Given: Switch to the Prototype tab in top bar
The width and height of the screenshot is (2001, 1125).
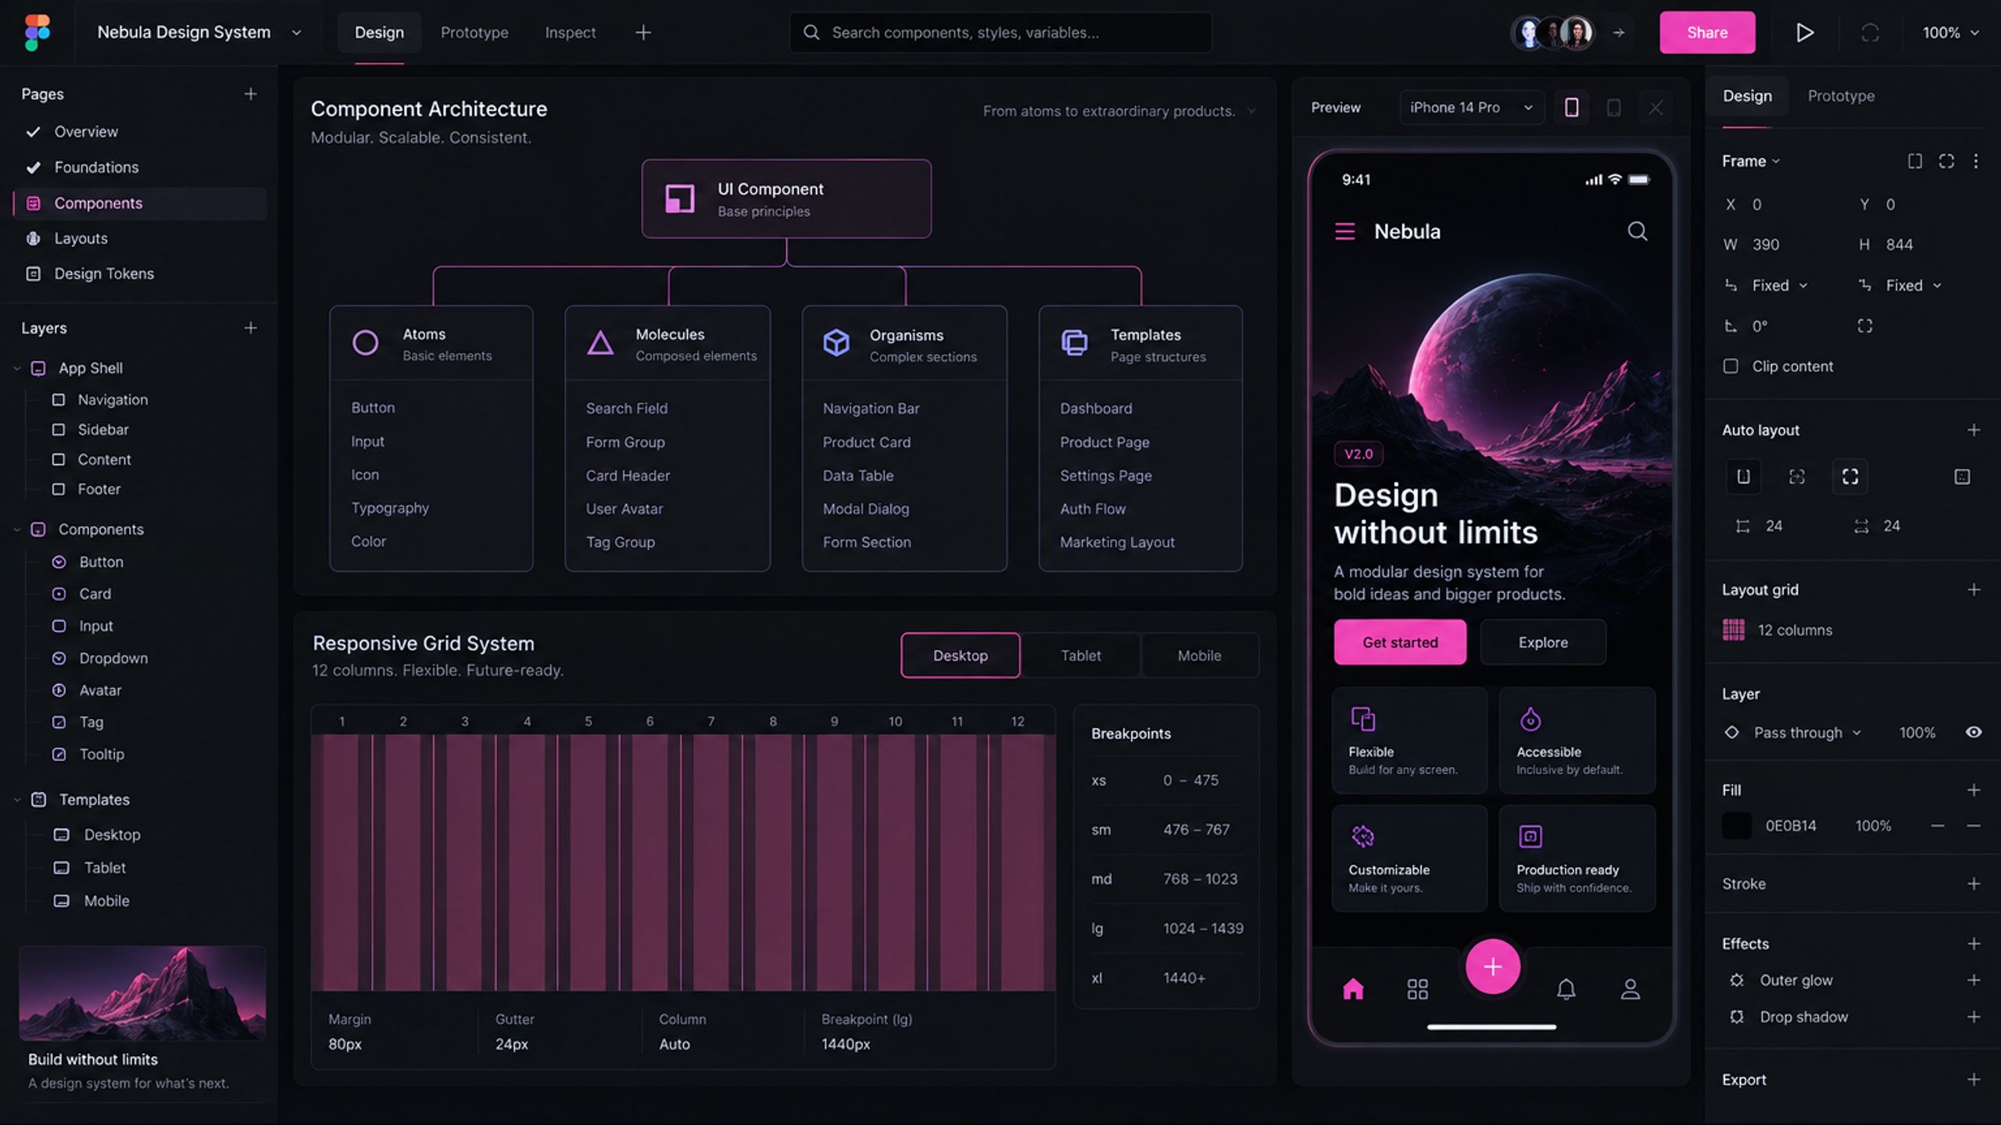Looking at the screenshot, I should (x=474, y=32).
